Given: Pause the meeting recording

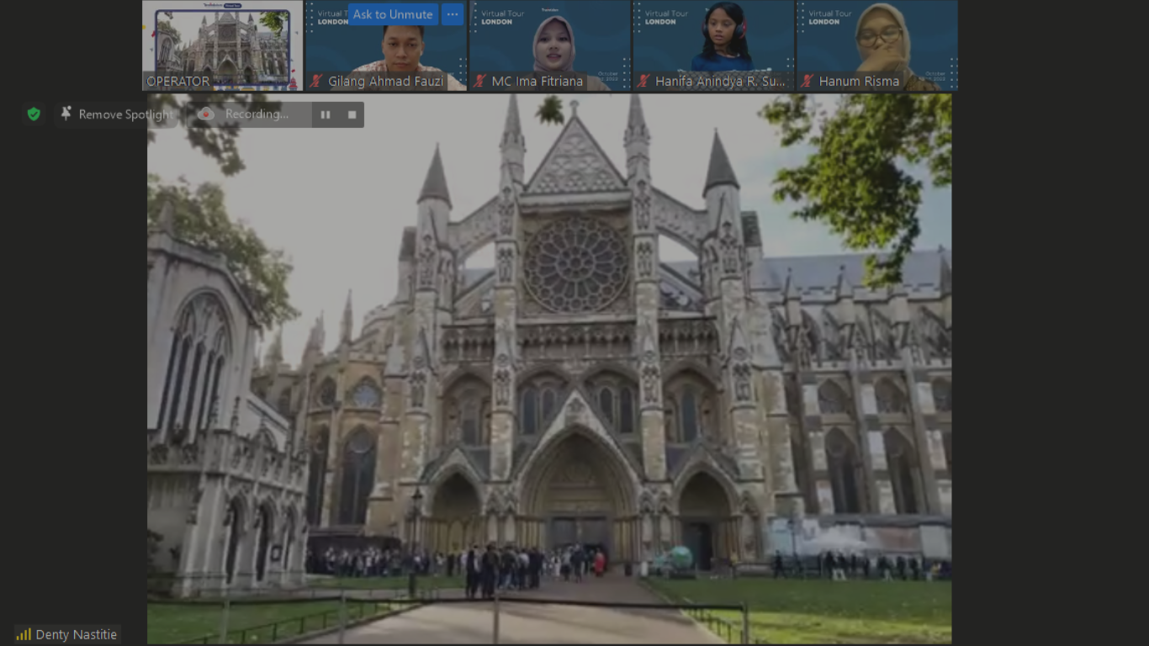Looking at the screenshot, I should click(326, 114).
